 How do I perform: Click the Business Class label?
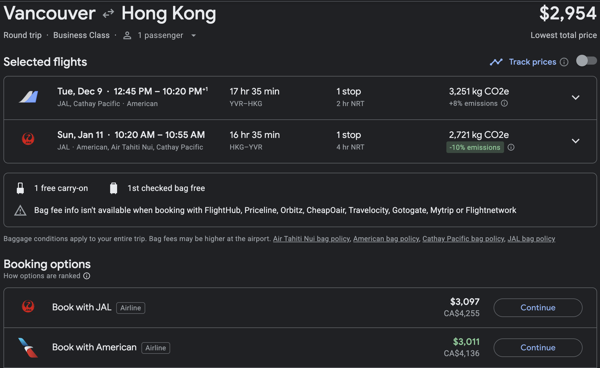(81, 35)
